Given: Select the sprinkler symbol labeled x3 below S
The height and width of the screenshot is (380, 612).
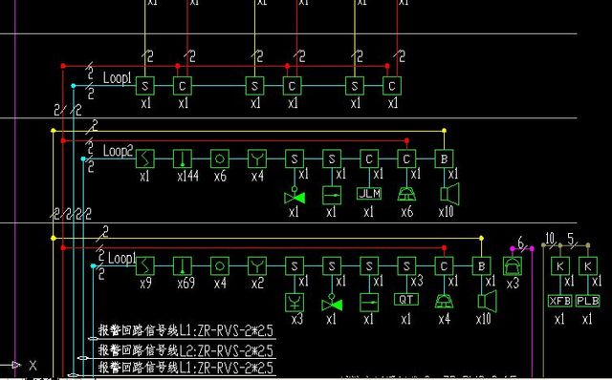Looking at the screenshot, I should coord(295,303).
